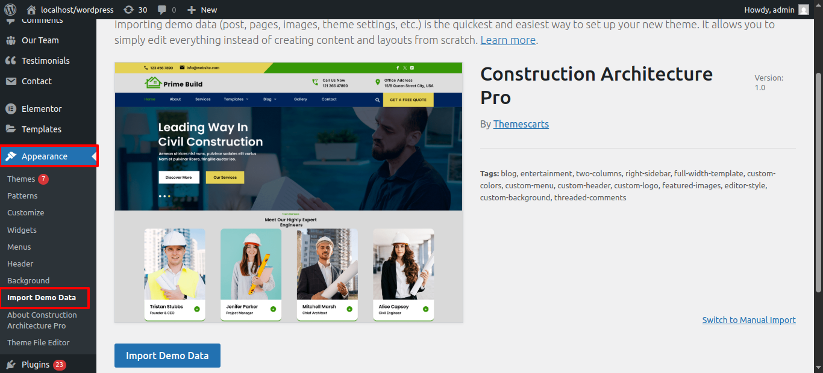
Task: Open the site home icon localhost/wordpress
Action: click(31, 10)
